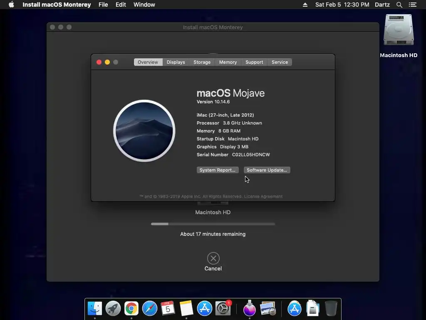The height and width of the screenshot is (320, 426).
Task: Click Cancel X icon in installer window
Action: pyautogui.click(x=213, y=258)
